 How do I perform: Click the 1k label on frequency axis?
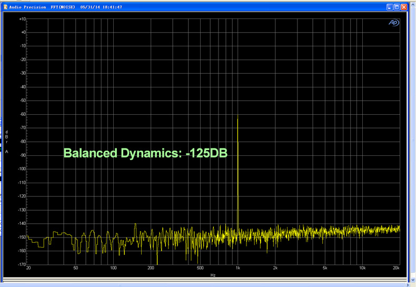[238, 269]
